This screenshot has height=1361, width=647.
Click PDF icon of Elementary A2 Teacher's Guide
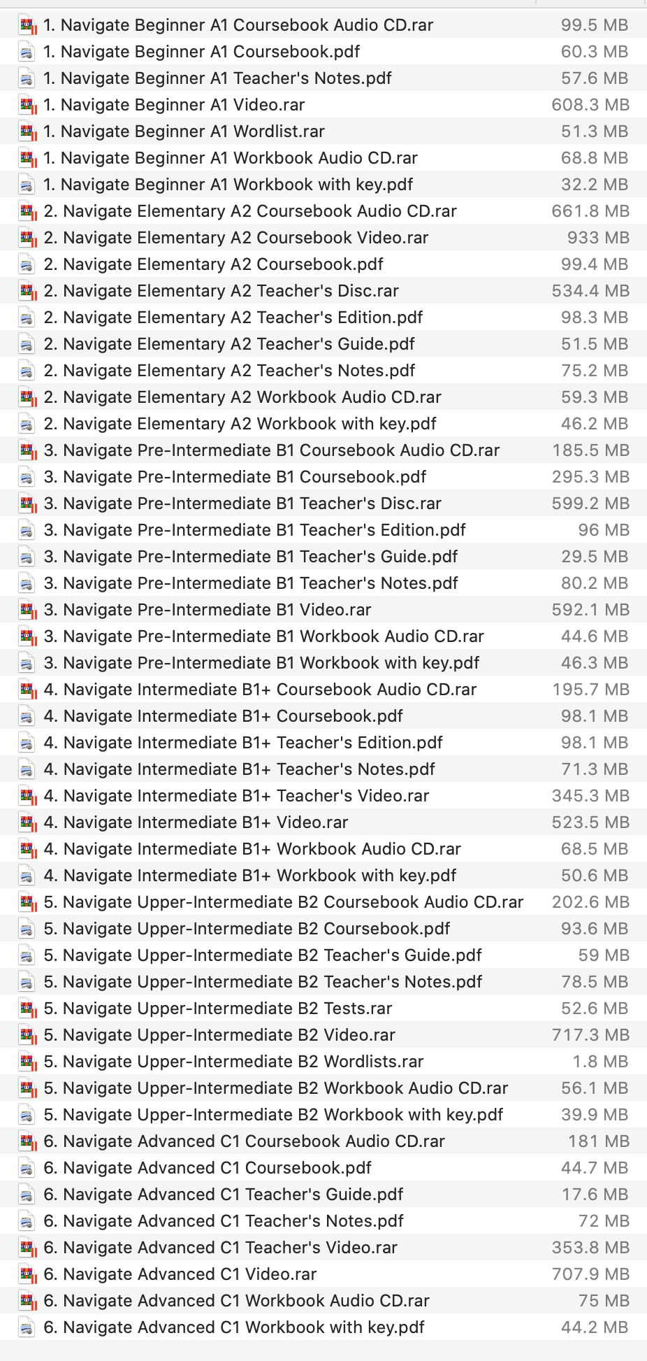coord(27,345)
